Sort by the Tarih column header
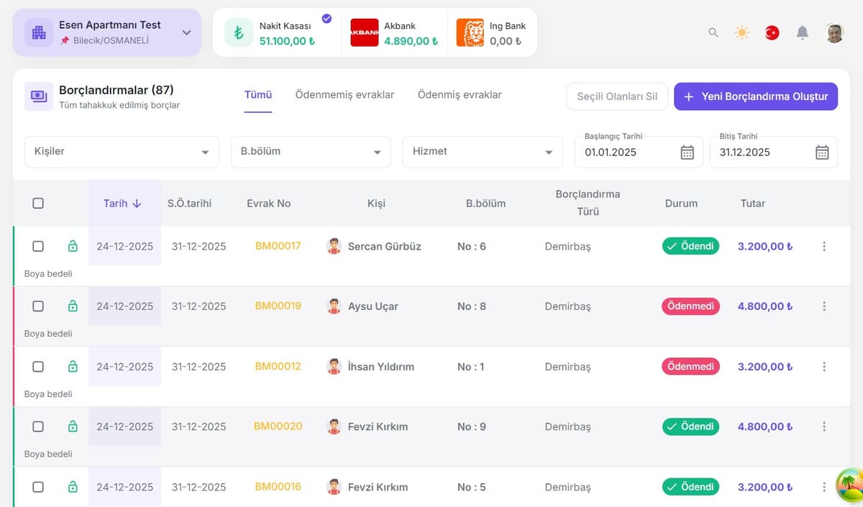Image resolution: width=863 pixels, height=507 pixels. click(x=122, y=204)
